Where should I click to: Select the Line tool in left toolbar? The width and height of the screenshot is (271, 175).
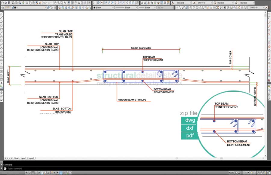(2, 14)
